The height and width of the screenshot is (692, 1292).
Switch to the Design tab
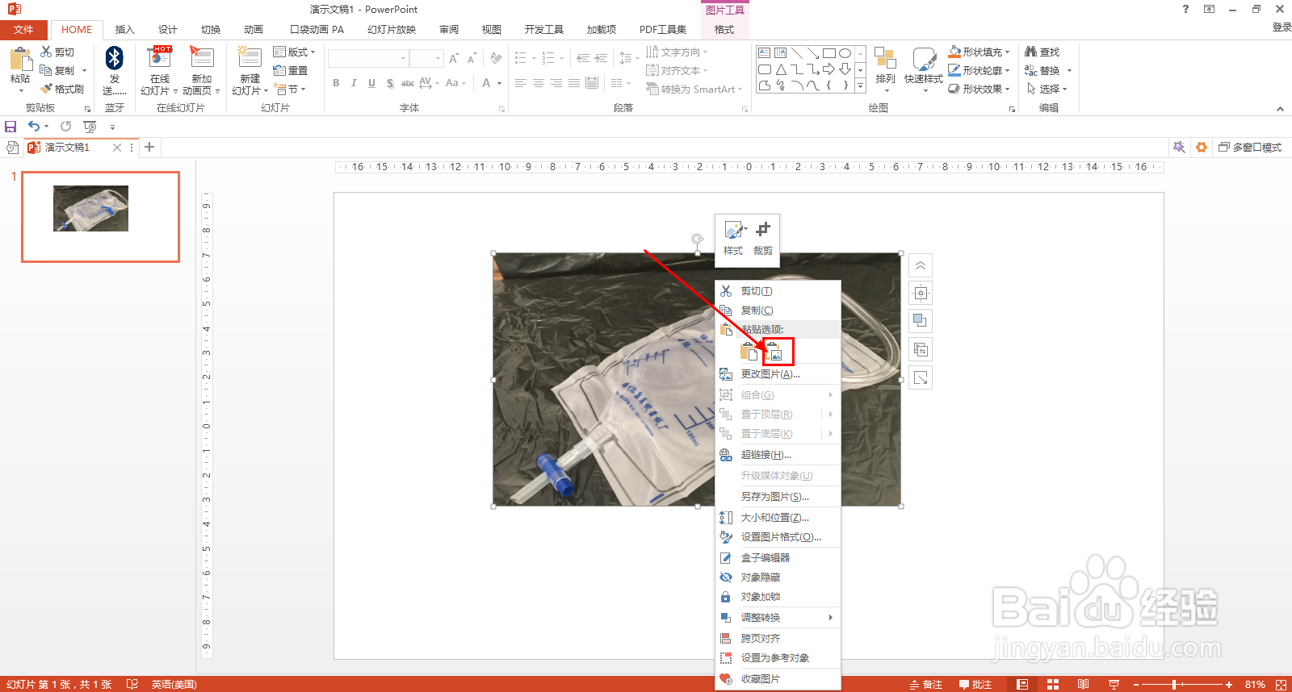tap(167, 30)
